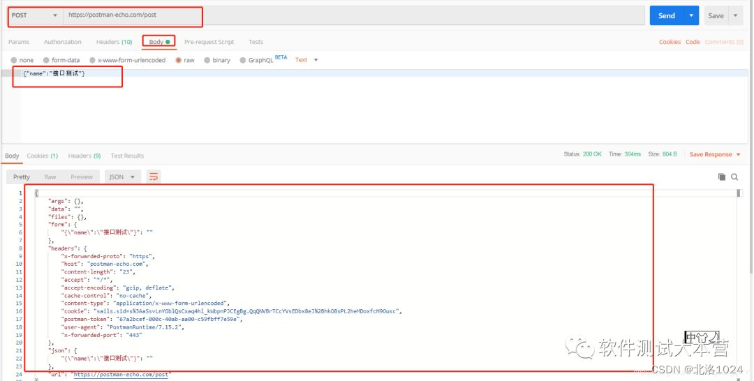Select the binary radio option

[207, 60]
